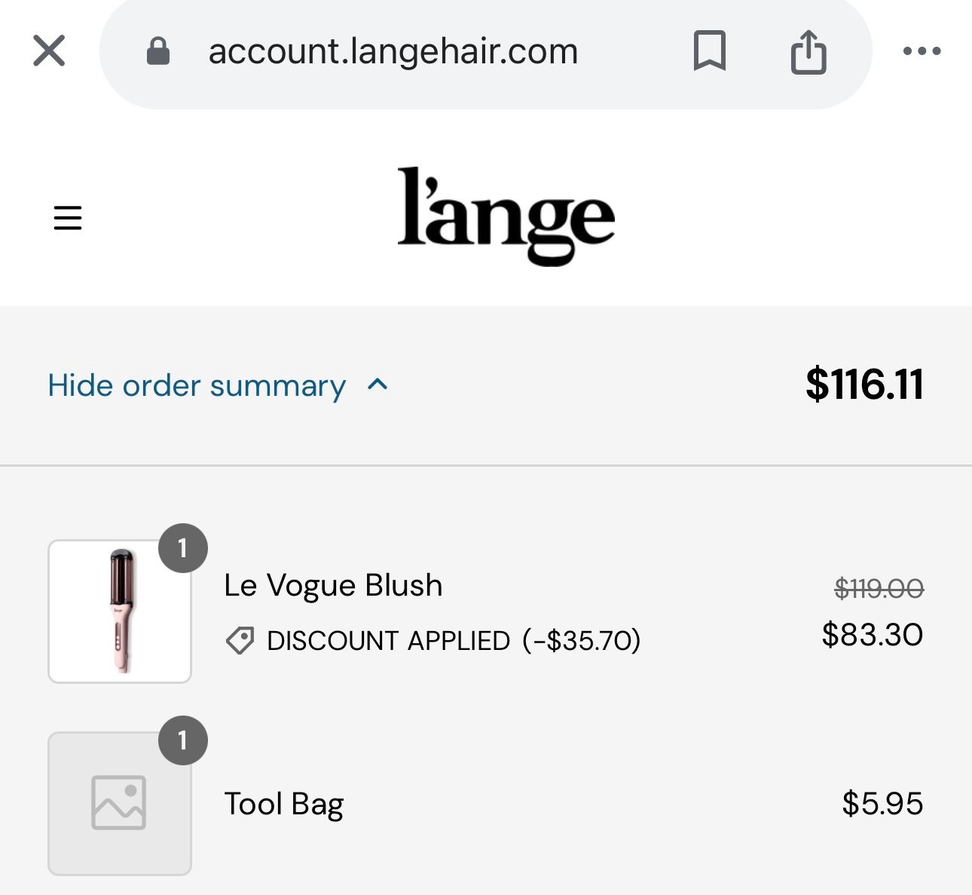Tap the $116.11 order total
The height and width of the screenshot is (895, 972).
pos(864,385)
